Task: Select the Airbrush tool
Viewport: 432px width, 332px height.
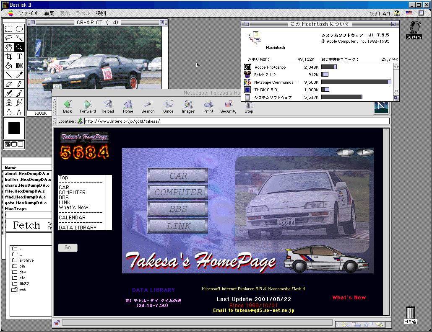Action: 9,93
